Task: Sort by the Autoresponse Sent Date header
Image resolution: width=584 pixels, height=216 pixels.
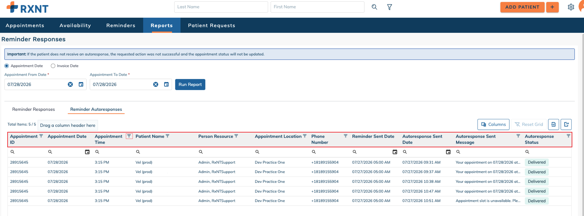Action: coord(422,139)
